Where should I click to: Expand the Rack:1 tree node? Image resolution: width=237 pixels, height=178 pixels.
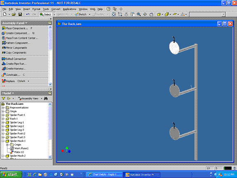pyautogui.click(x=3, y=119)
